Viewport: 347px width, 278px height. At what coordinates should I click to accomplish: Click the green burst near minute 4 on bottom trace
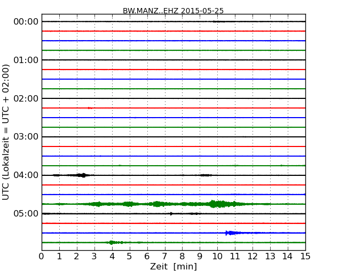pyautogui.click(x=112, y=242)
